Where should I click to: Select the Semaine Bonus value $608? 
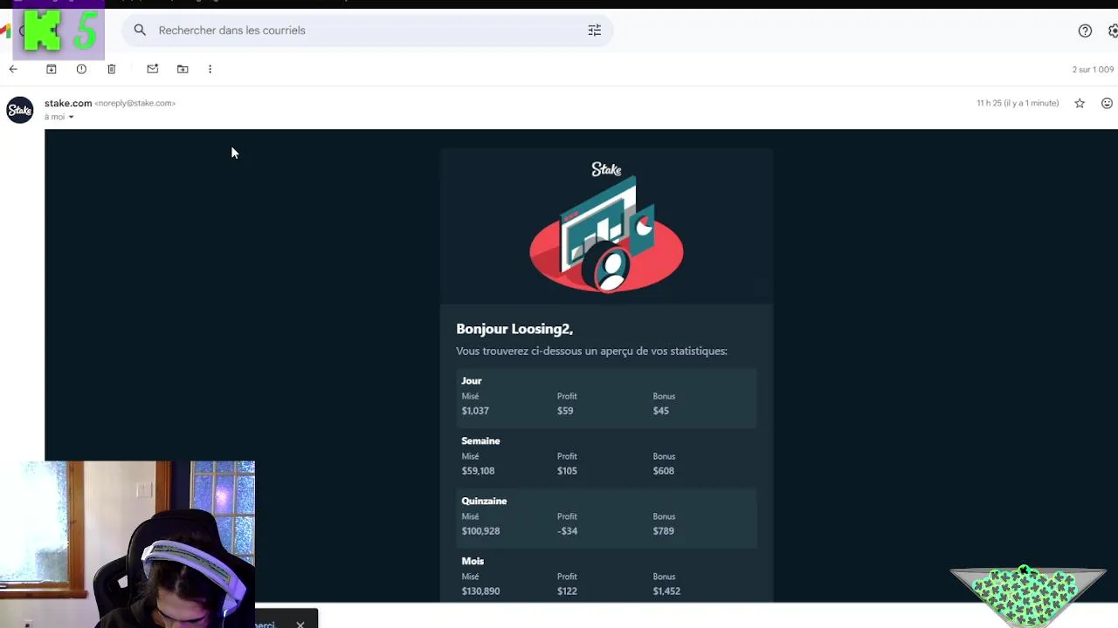[663, 471]
